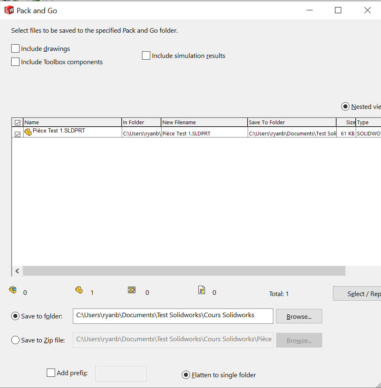
Task: Enable Include simulation results
Action: click(146, 55)
